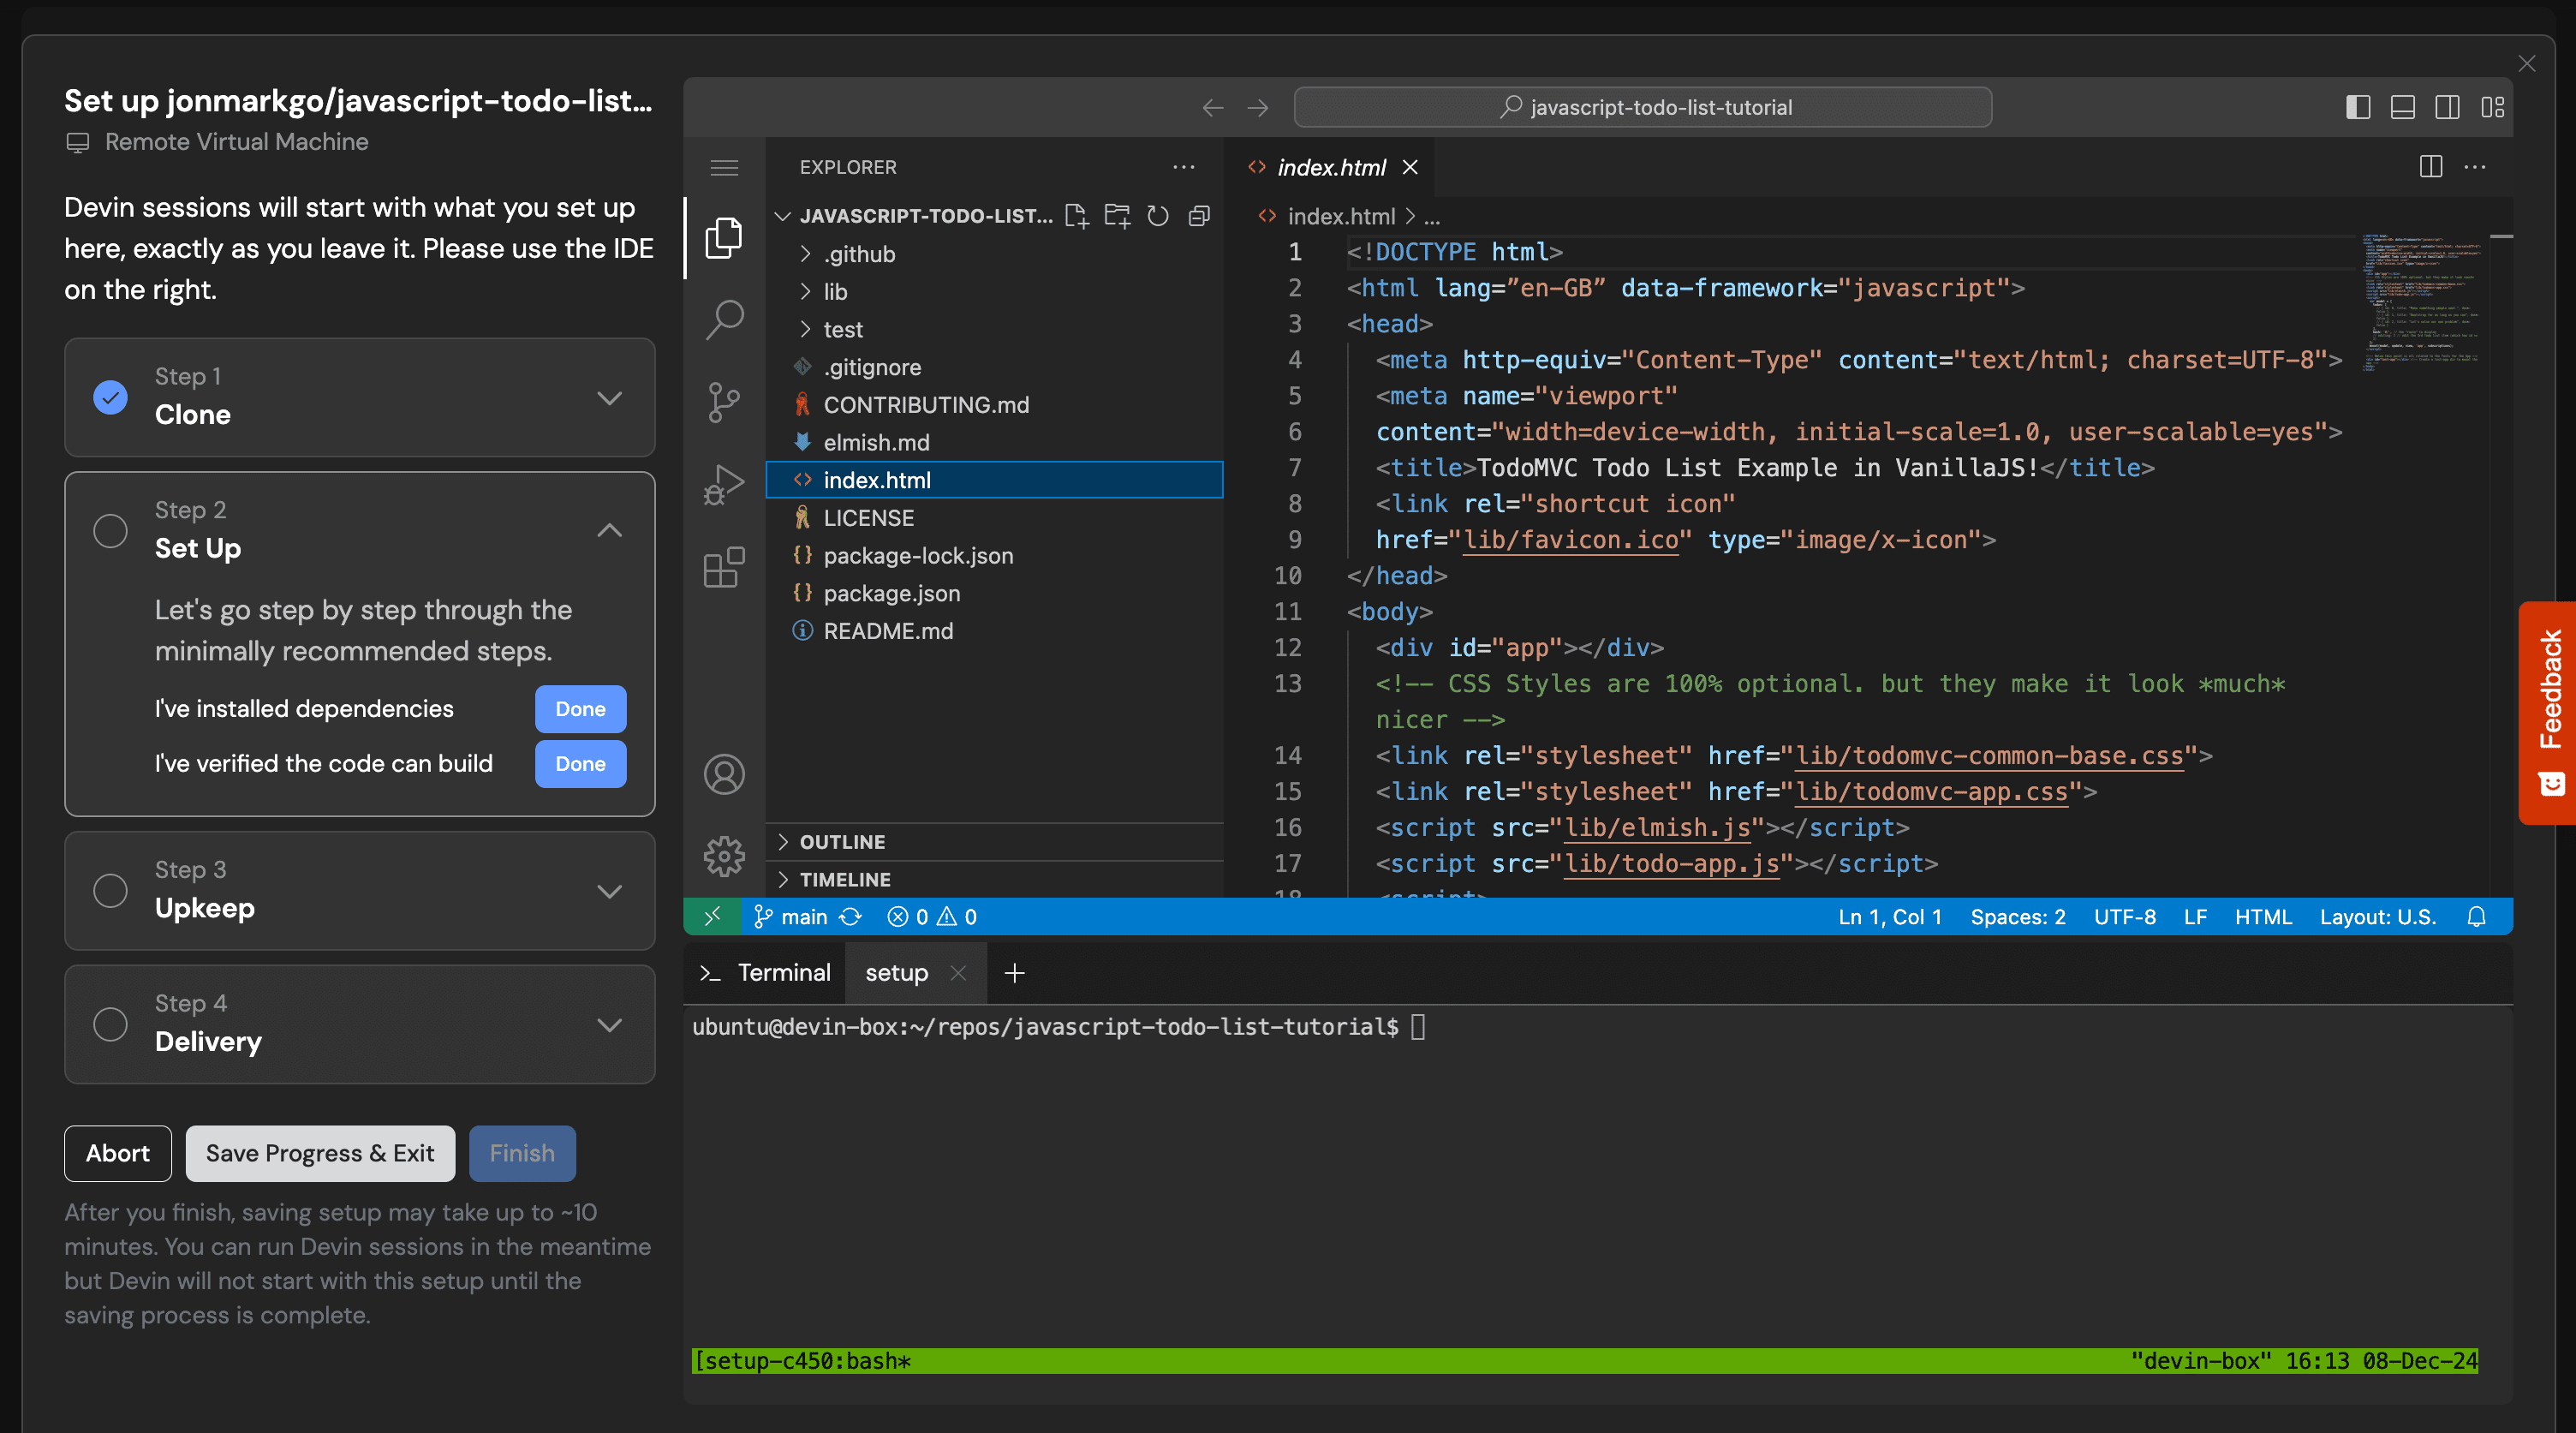Open elmish.md in the explorer
This screenshot has height=1433, width=2576.
[x=994, y=443]
